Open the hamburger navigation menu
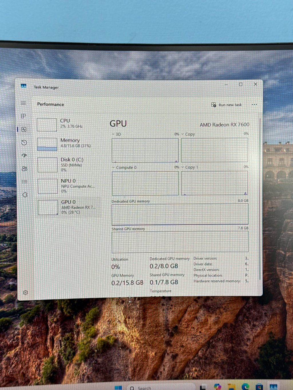 23,103
